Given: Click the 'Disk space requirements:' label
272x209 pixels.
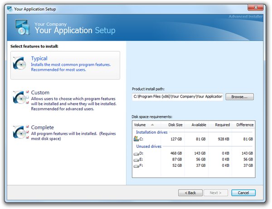Looking at the screenshot, I should [152, 117].
